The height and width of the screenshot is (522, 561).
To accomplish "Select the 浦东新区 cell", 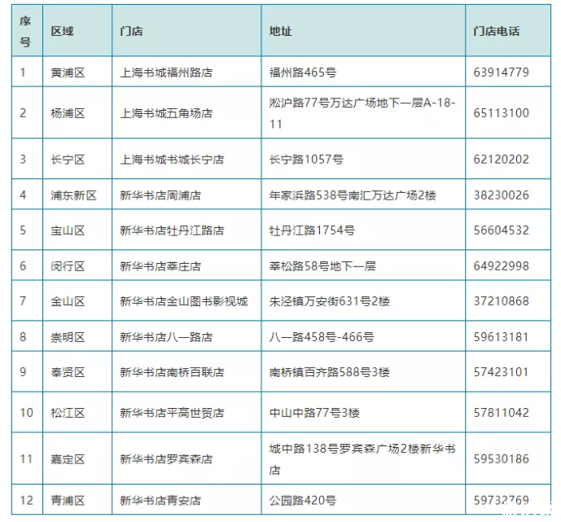I will pos(77,195).
